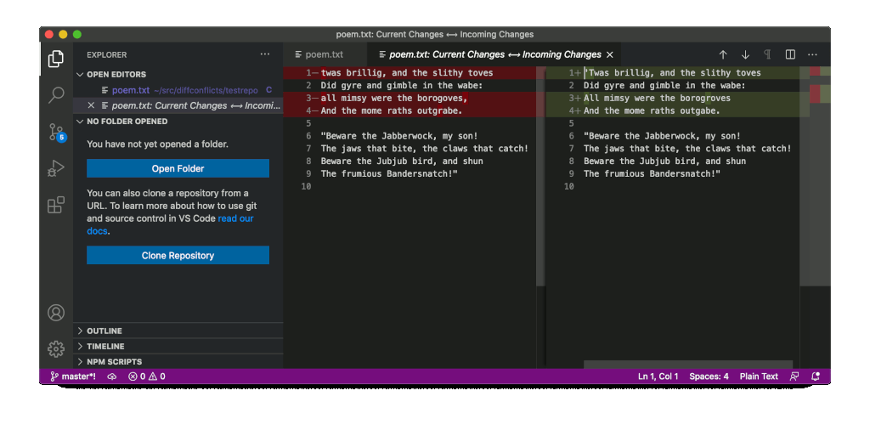Go to previous change arrow
Screen dimensions: 870x436
point(723,54)
